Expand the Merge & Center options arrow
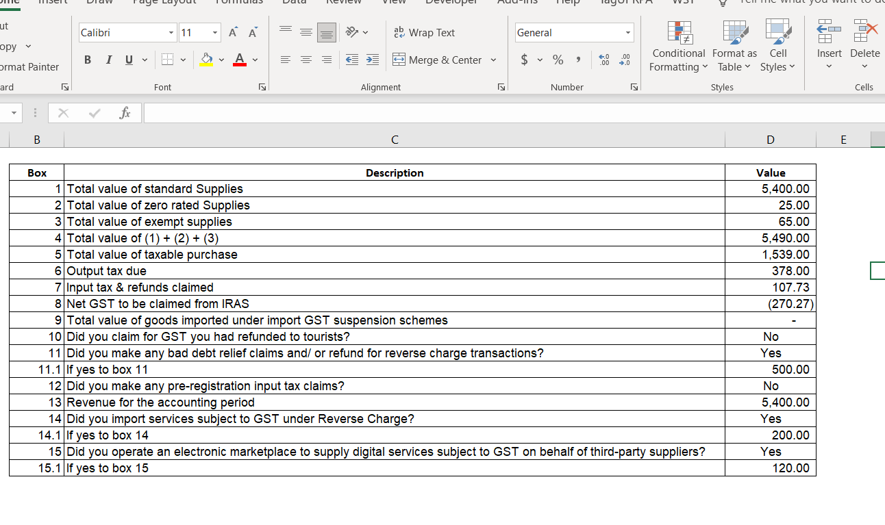 [x=493, y=60]
